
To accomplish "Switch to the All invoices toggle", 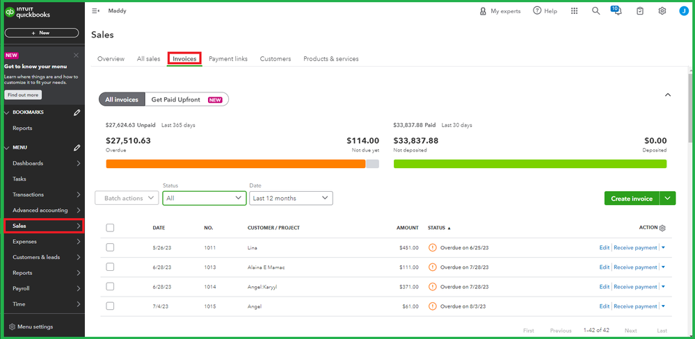I will [122, 99].
